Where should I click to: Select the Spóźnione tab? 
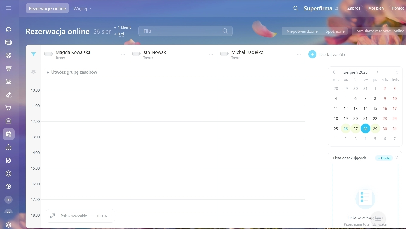(335, 31)
